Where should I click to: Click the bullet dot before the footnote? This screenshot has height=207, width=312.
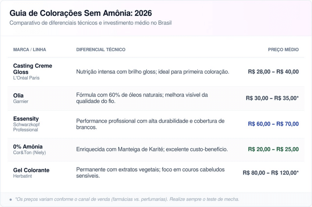11,200
